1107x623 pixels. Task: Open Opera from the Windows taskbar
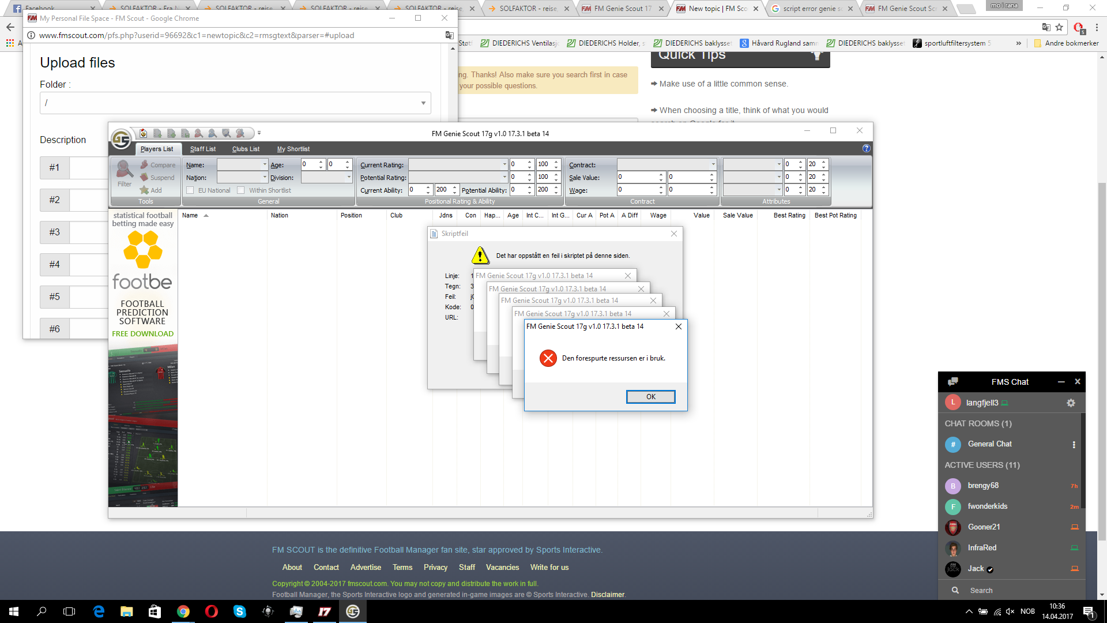pyautogui.click(x=211, y=611)
